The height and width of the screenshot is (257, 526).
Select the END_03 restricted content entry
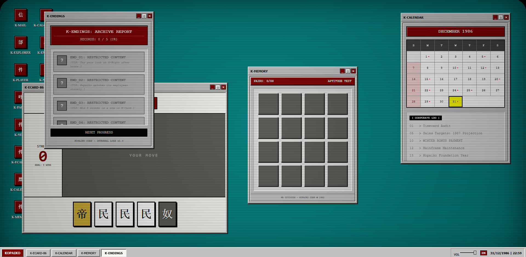(x=99, y=106)
